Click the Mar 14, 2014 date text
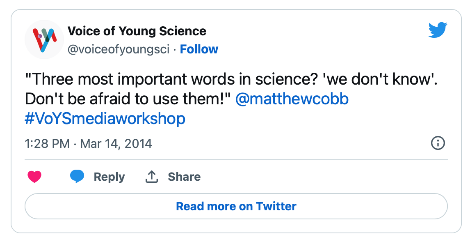This screenshot has height=244, width=470. point(116,144)
